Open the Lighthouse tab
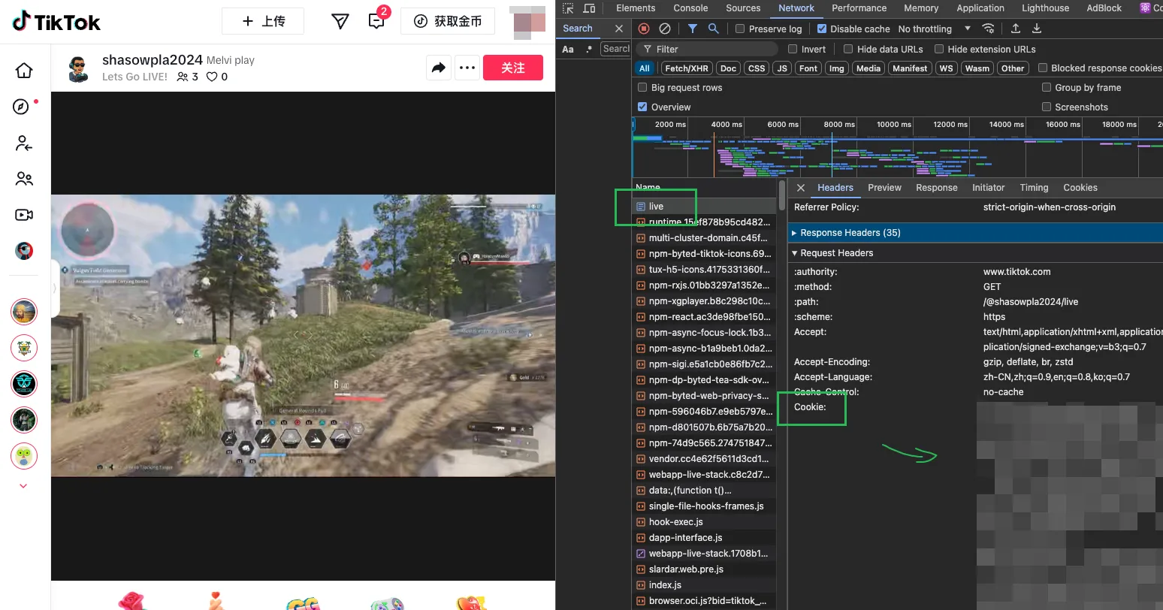1163x610 pixels. click(x=1045, y=8)
